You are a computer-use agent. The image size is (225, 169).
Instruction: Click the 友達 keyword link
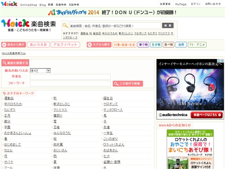tap(107, 127)
